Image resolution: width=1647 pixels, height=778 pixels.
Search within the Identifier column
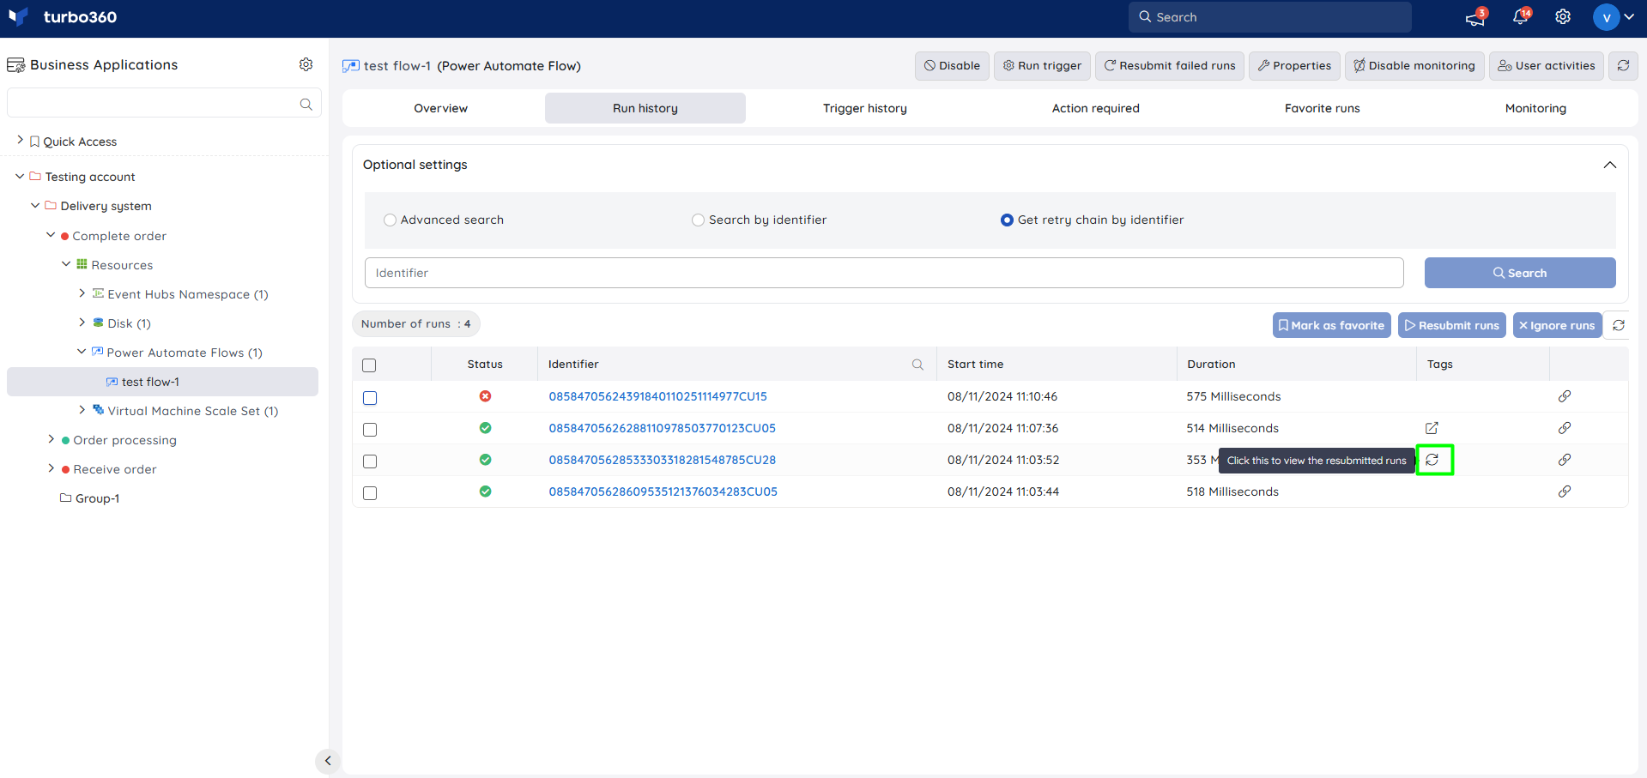917,365
